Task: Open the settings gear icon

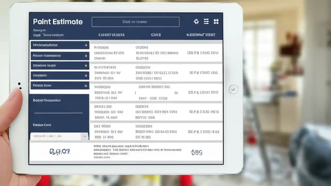Action: pyautogui.click(x=196, y=22)
